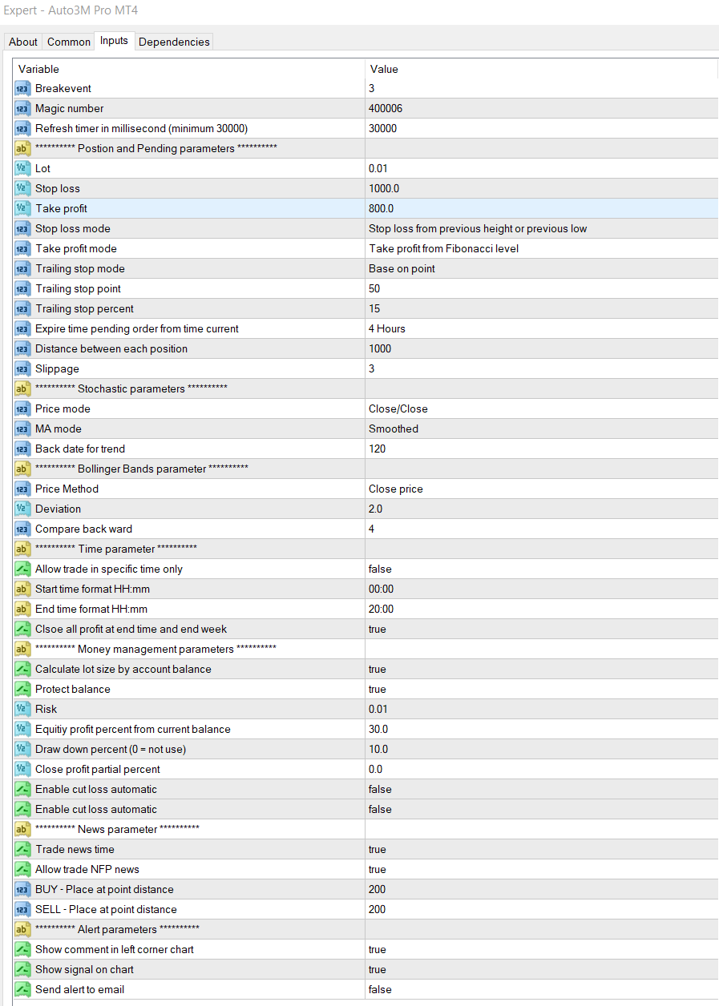Select the Money management parameters separator row
The height and width of the screenshot is (1006, 719).
coord(366,649)
